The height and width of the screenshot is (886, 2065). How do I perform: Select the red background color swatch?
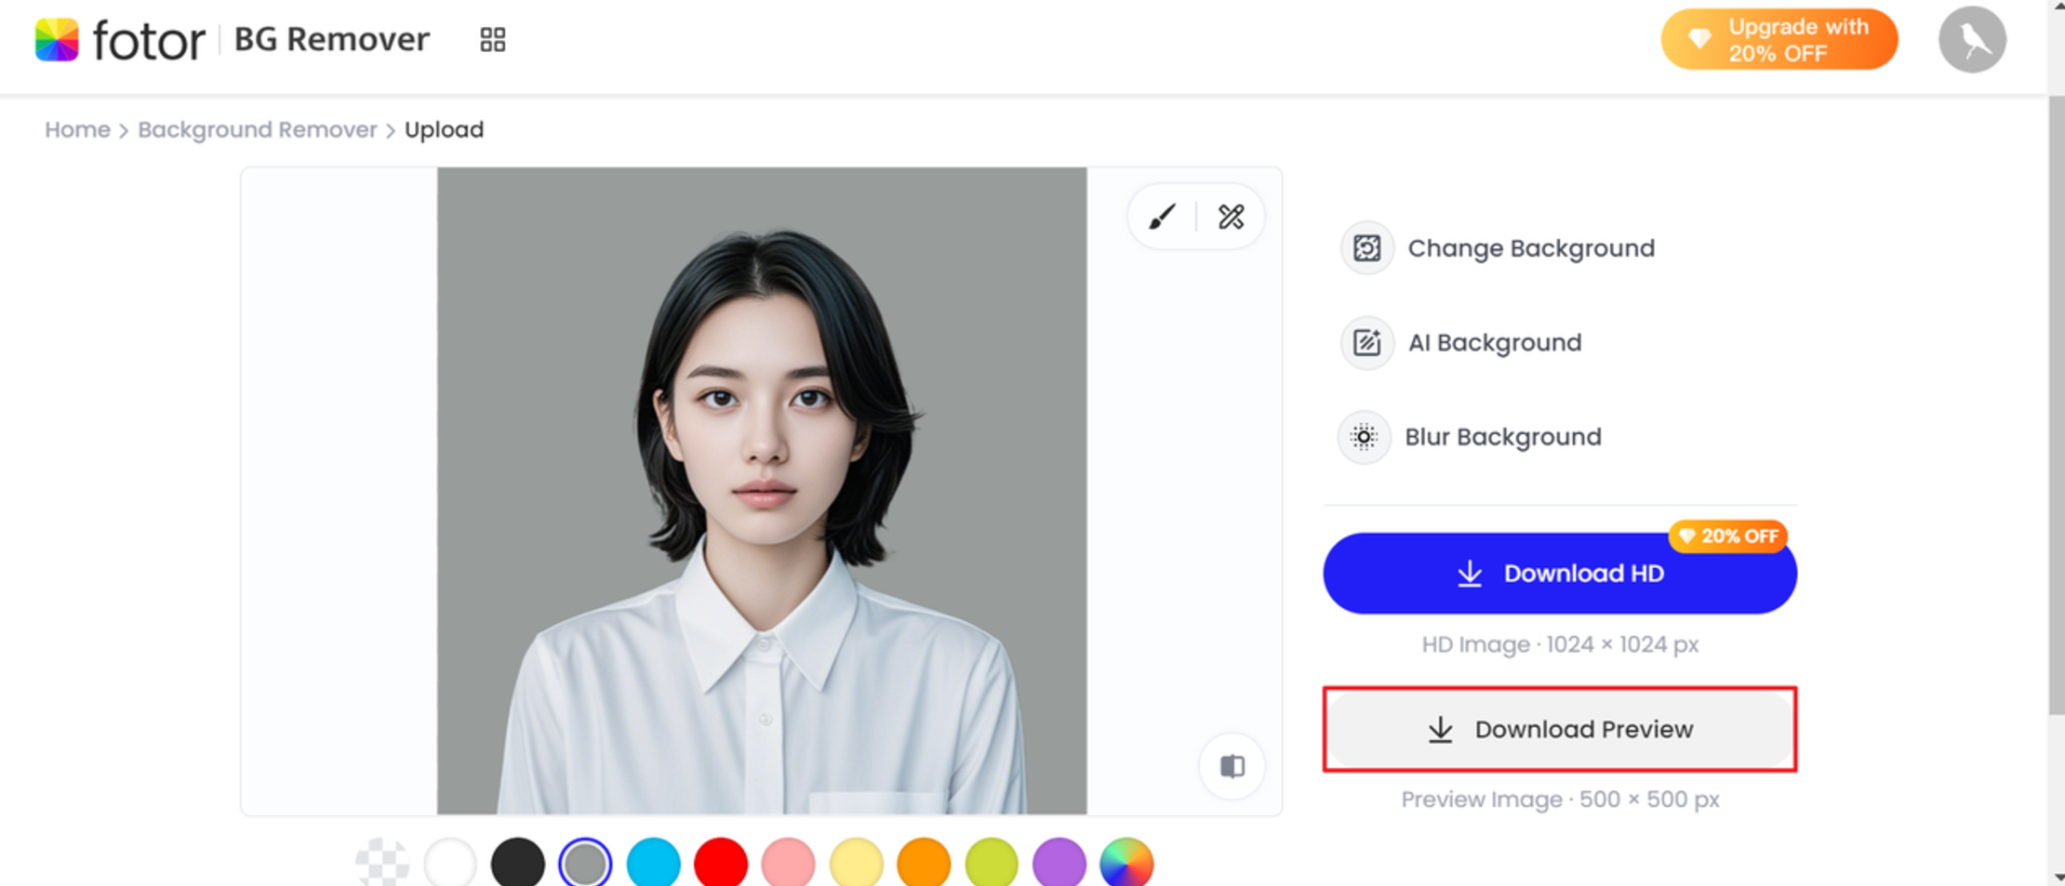(721, 863)
